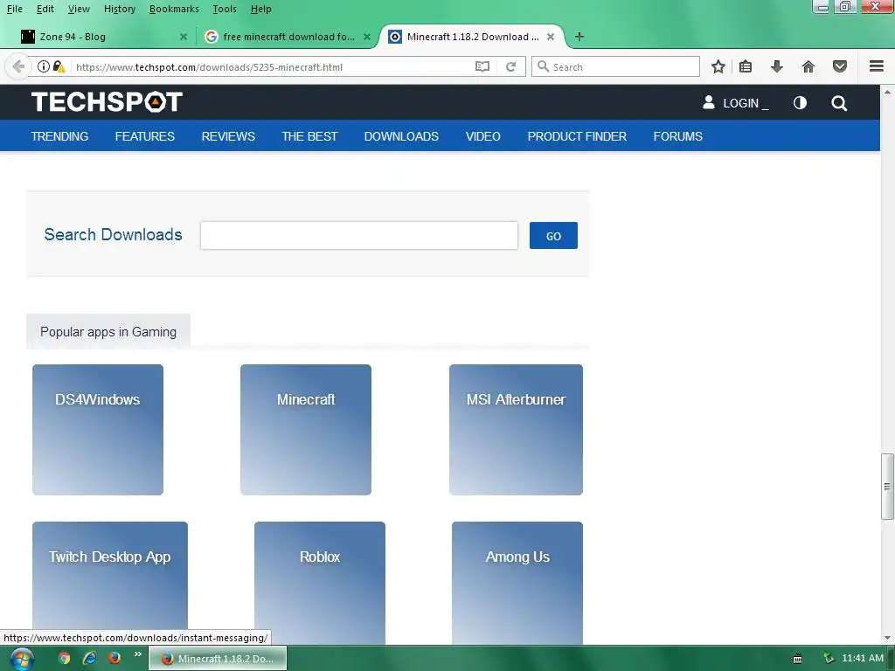The height and width of the screenshot is (671, 895).
Task: Open the MSI Afterburner app tile
Action: pyautogui.click(x=516, y=430)
